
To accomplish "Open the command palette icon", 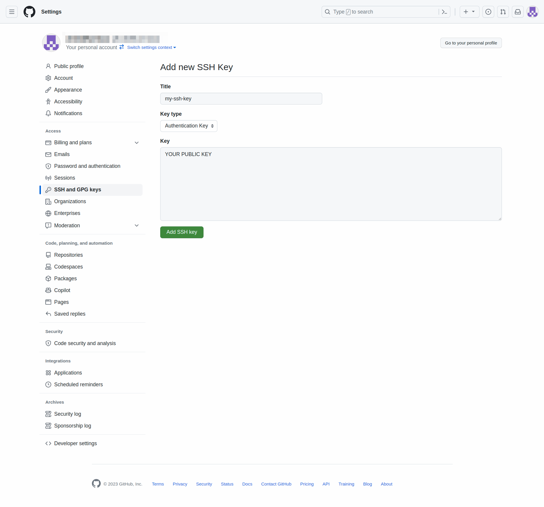I will (444, 12).
